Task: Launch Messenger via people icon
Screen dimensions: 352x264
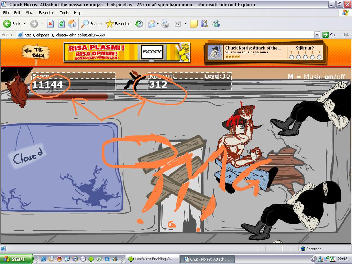Action: click(216, 24)
